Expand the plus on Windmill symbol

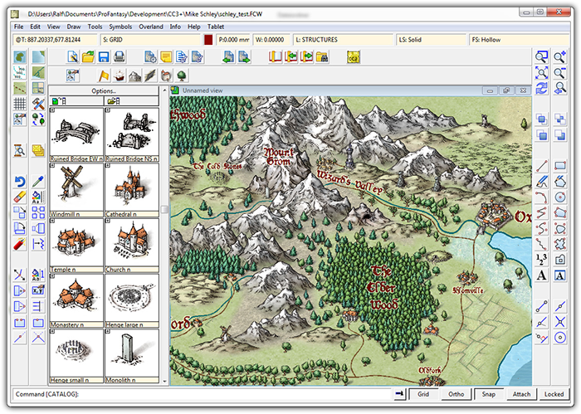(x=53, y=165)
